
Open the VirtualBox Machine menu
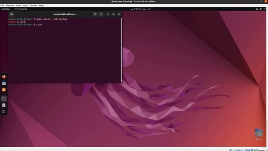[x=10, y=5]
